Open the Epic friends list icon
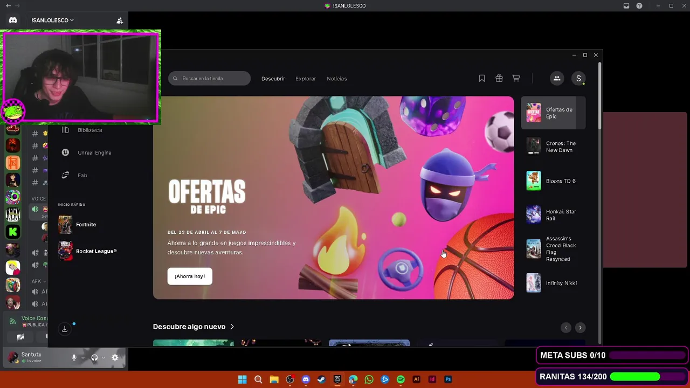The image size is (690, 388). (557, 78)
